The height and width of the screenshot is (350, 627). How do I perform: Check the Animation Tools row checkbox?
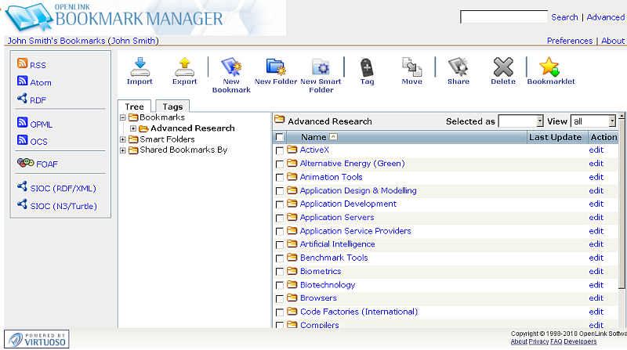pyautogui.click(x=280, y=178)
